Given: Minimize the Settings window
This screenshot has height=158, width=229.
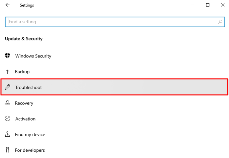Looking at the screenshot, I should click(x=193, y=5).
